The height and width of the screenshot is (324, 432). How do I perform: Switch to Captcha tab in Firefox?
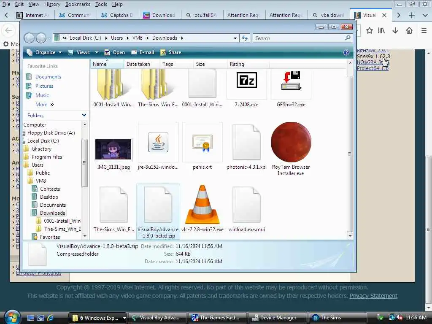pos(118,15)
